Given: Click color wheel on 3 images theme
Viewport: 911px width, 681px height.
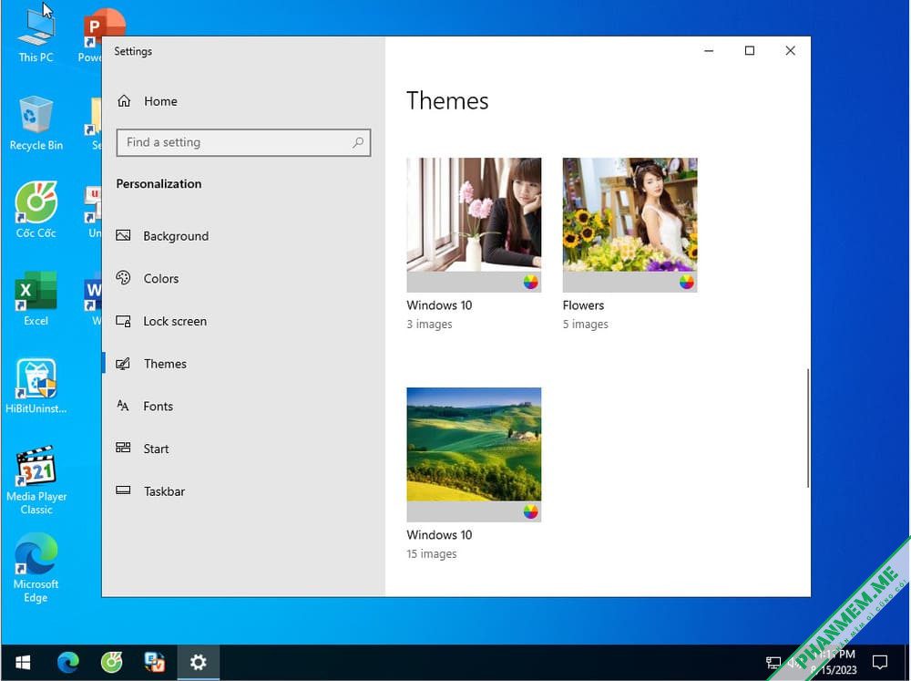Looking at the screenshot, I should tap(530, 282).
